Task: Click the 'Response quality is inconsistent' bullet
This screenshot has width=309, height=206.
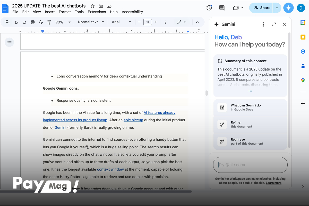Action: (x=84, y=100)
